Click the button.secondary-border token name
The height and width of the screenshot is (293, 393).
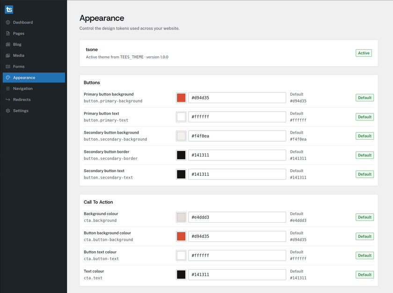pos(110,158)
